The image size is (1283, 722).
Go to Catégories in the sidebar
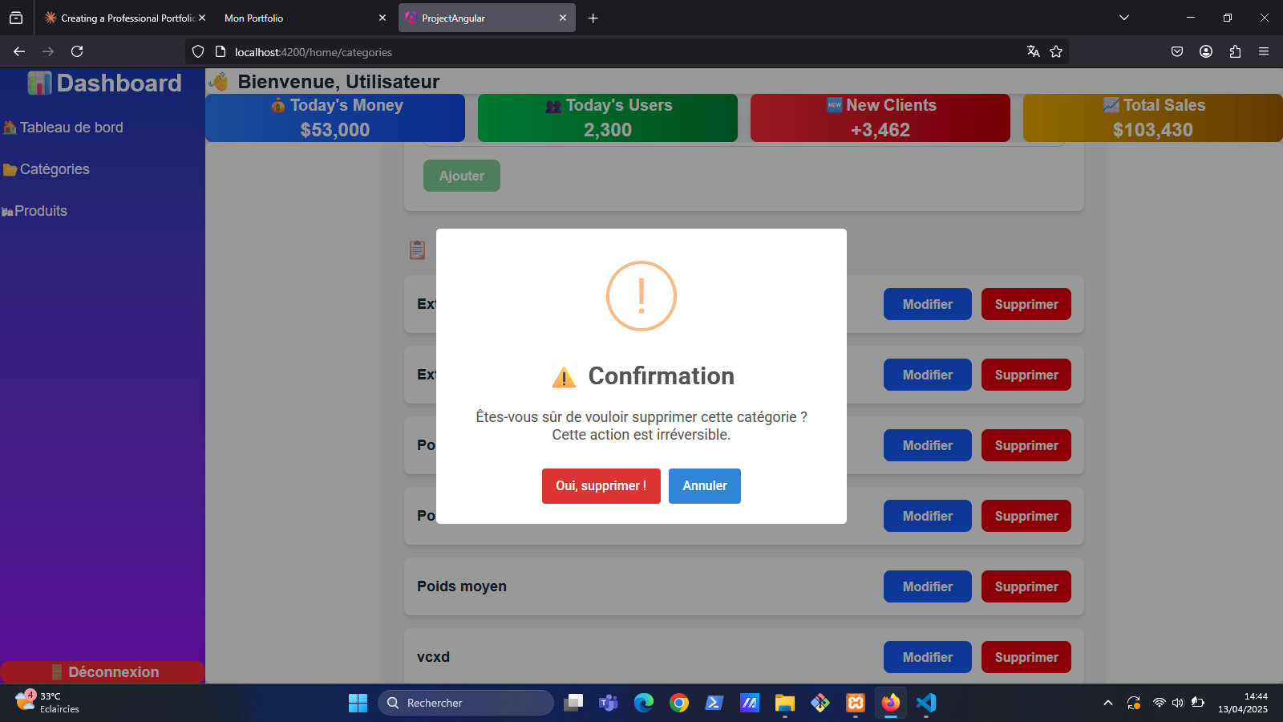click(x=47, y=169)
